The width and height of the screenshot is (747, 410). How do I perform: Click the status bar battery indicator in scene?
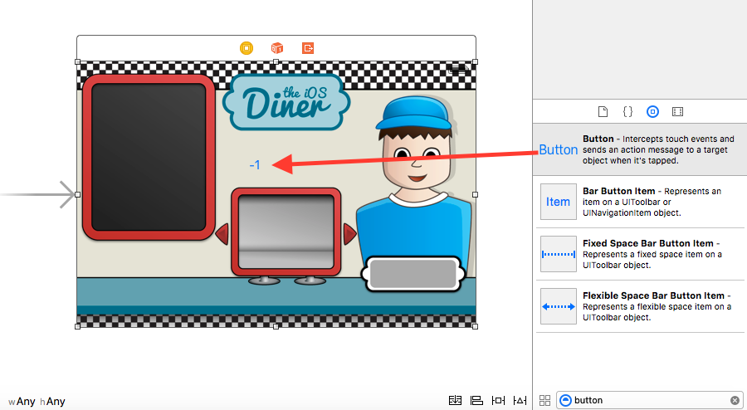[458, 69]
